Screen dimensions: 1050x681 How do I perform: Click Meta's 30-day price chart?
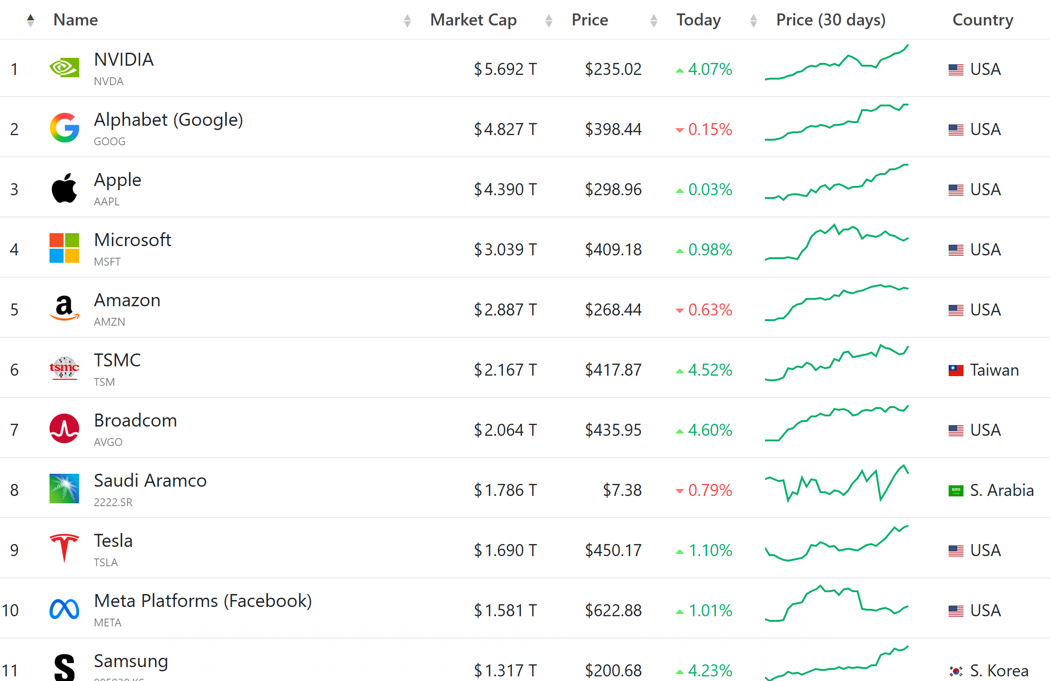pyautogui.click(x=837, y=603)
